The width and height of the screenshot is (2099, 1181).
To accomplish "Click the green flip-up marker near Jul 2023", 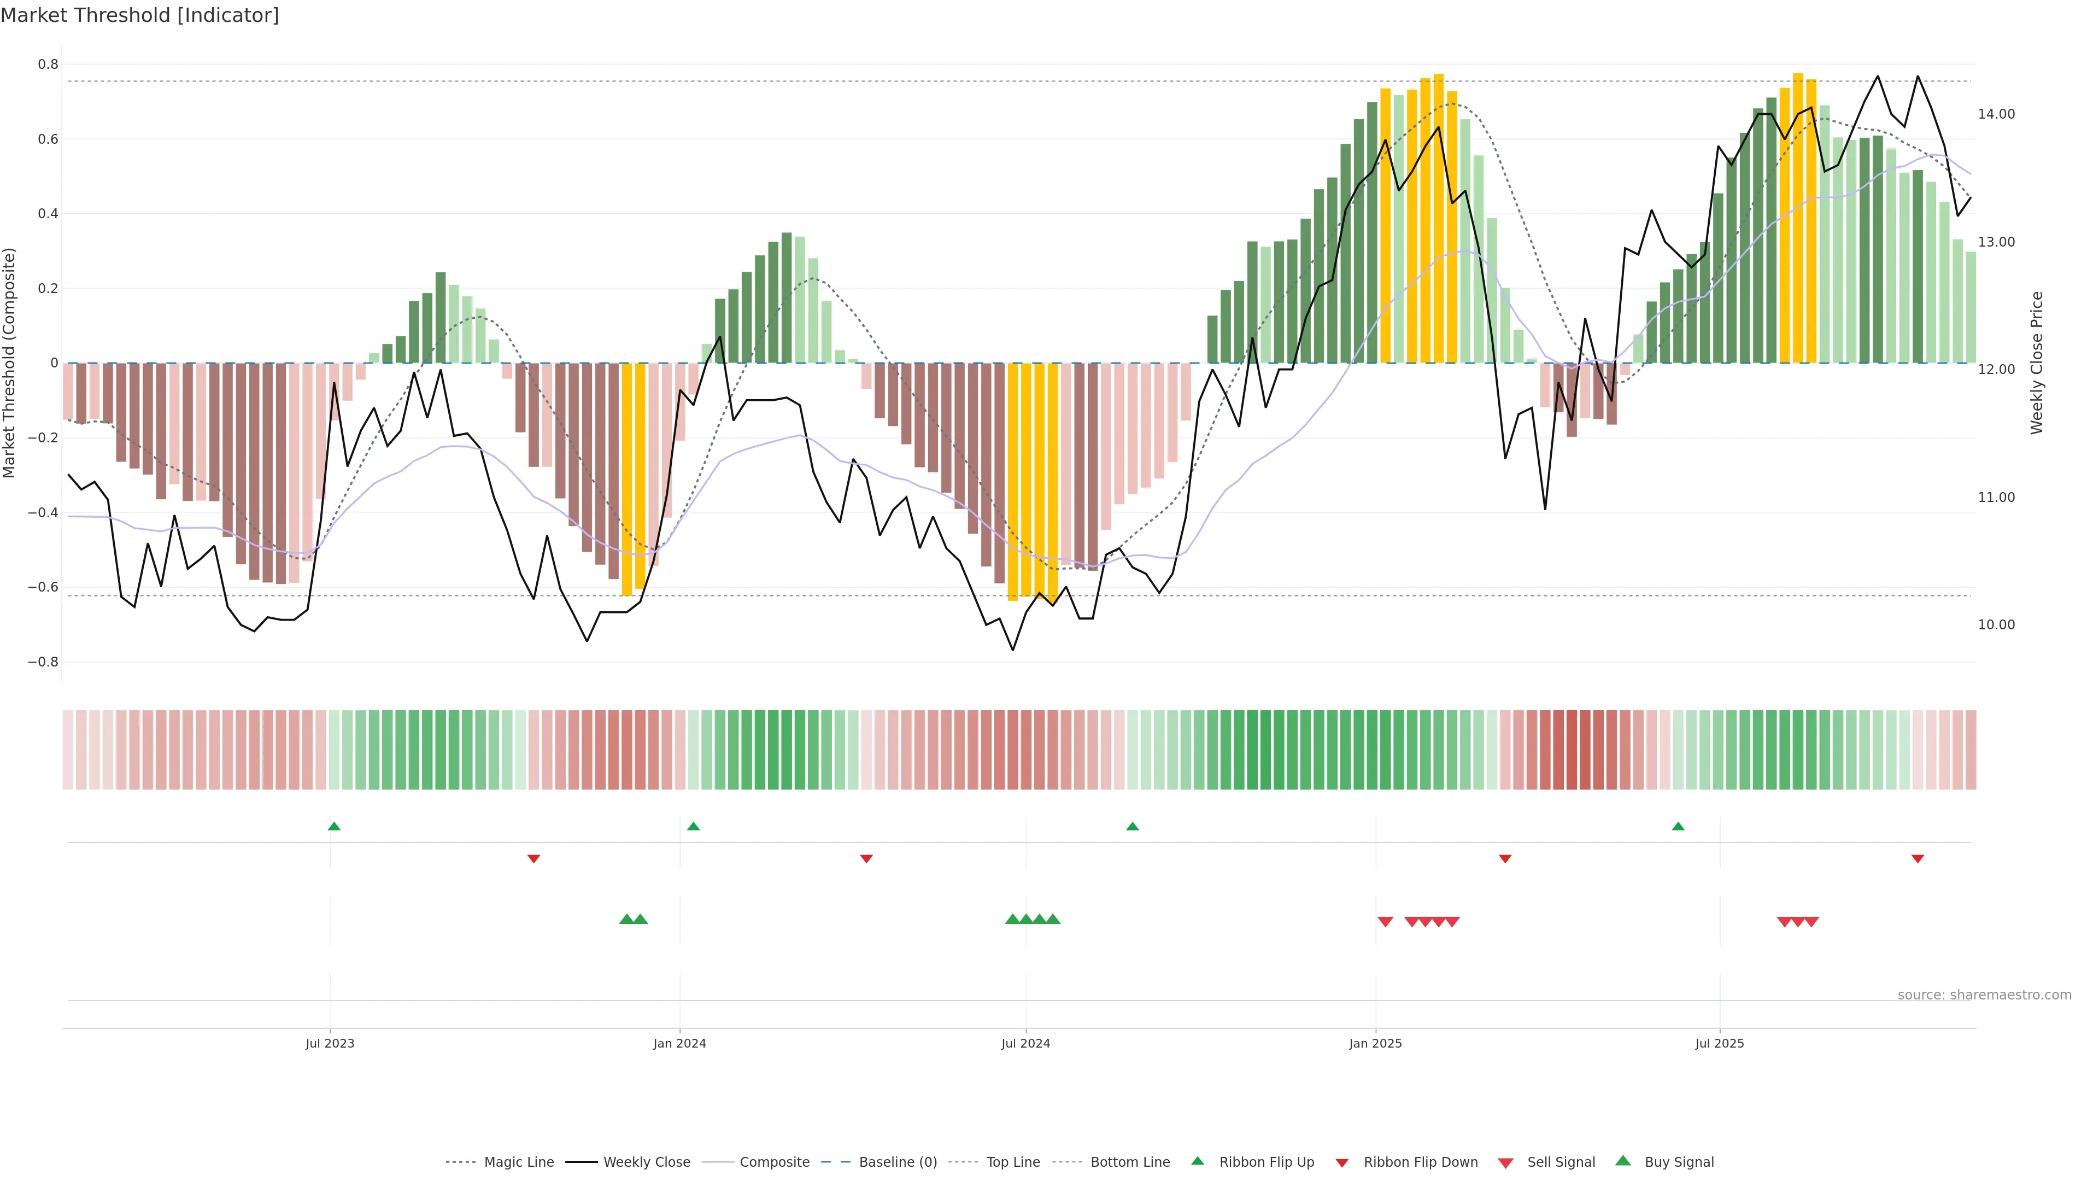I will coord(334,827).
